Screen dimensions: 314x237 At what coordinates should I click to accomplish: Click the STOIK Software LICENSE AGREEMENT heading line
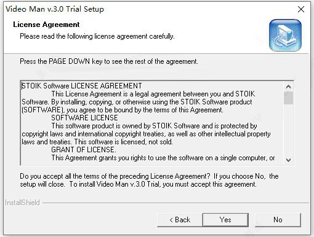click(82, 86)
